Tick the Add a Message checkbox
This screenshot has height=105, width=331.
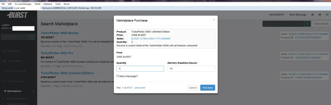point(118,76)
